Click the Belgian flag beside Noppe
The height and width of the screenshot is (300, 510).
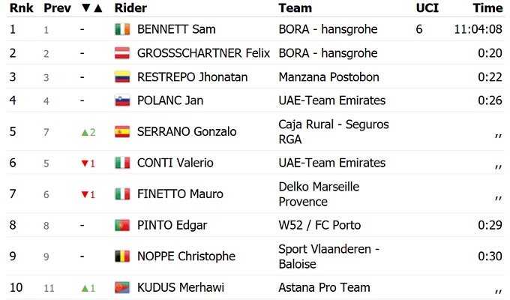point(122,256)
